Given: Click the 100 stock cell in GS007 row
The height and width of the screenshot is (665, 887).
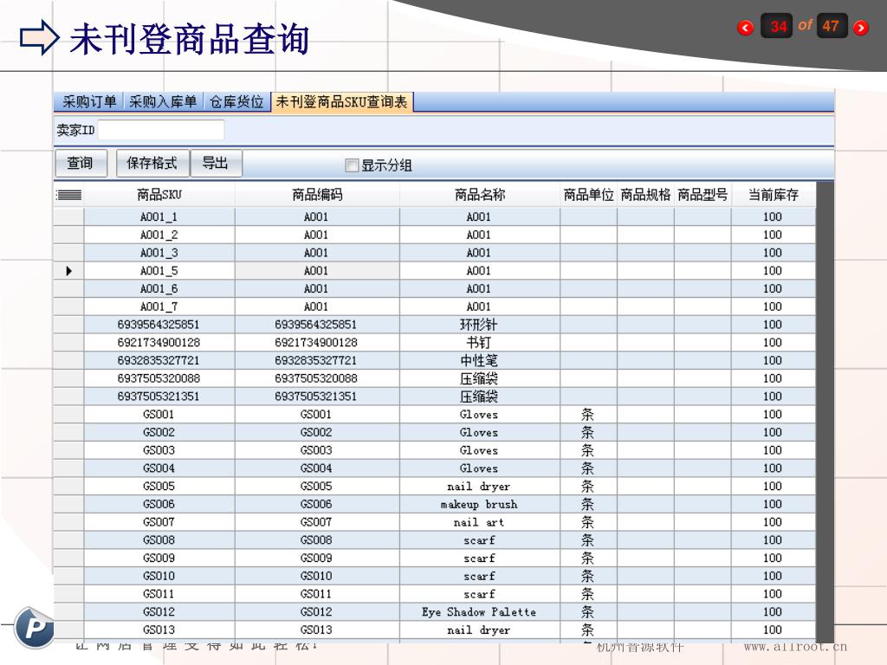Looking at the screenshot, I should (774, 522).
